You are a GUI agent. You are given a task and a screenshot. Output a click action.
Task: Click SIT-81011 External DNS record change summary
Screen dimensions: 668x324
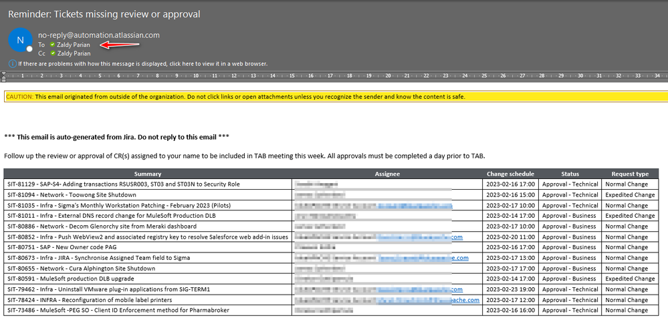[112, 216]
